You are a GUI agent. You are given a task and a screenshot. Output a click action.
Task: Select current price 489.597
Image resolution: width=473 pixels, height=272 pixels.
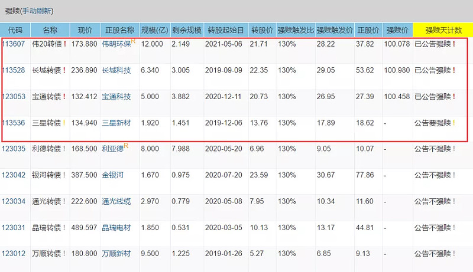tap(84, 228)
